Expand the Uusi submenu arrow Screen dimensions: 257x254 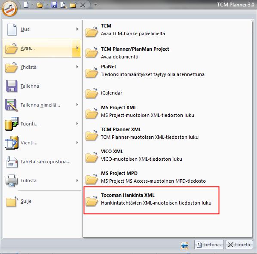(77, 29)
